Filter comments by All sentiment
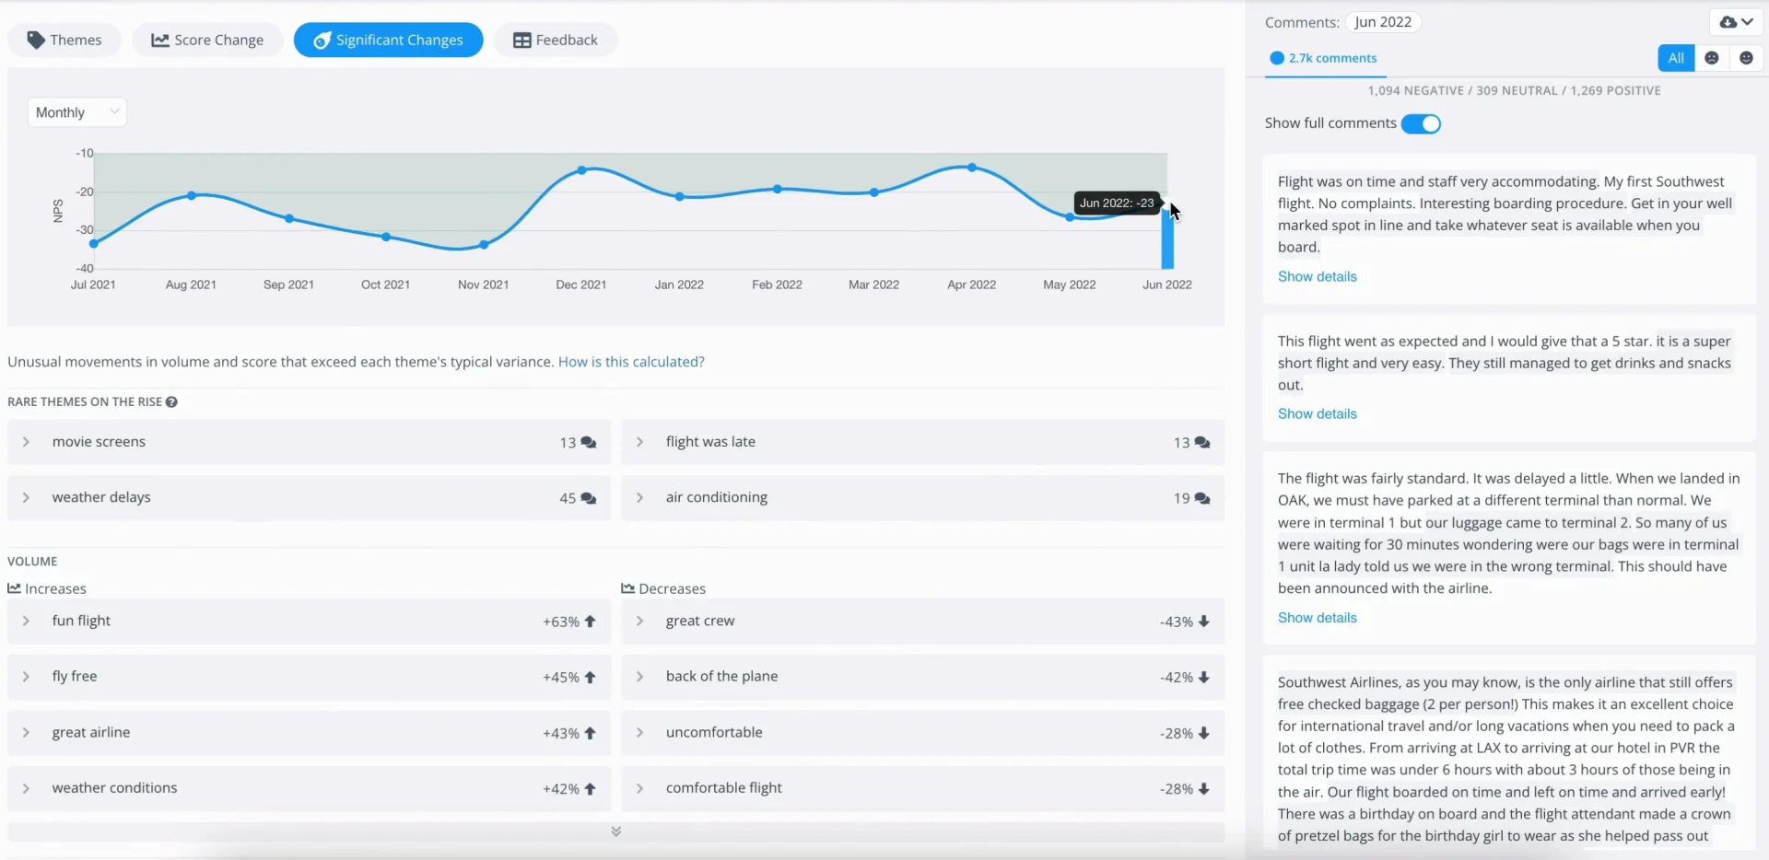The width and height of the screenshot is (1769, 860). 1676,58
